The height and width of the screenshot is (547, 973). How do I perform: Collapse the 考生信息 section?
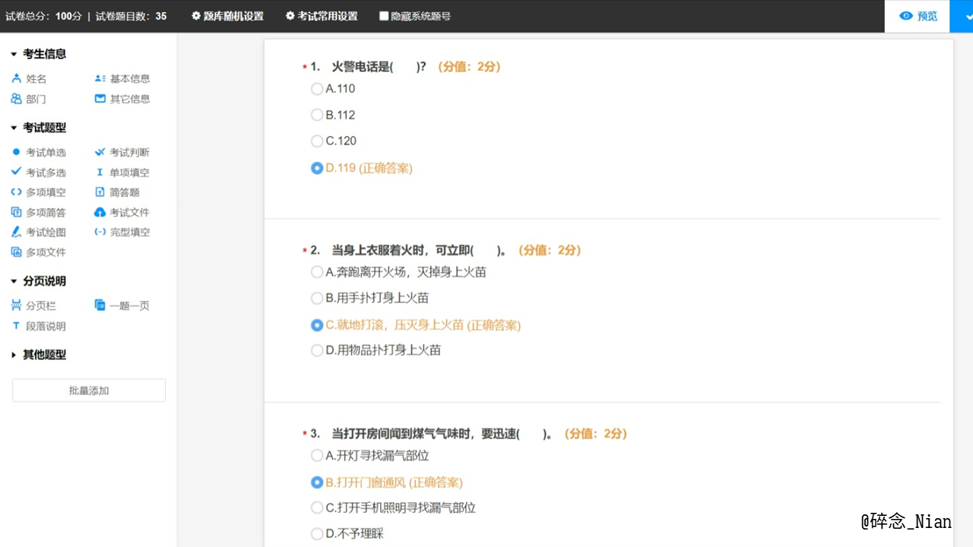(x=14, y=54)
